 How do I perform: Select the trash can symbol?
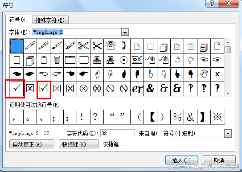(x=57, y=60)
